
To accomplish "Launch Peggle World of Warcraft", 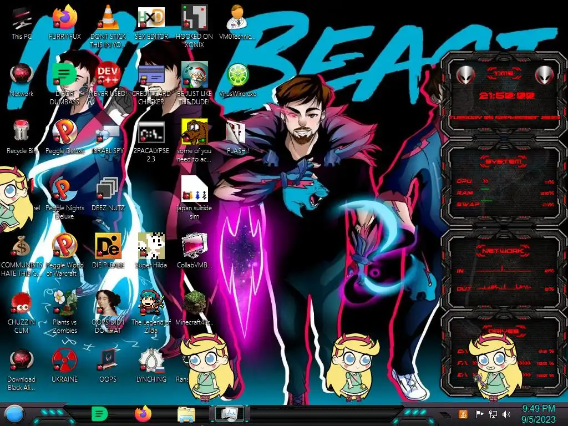I will [64, 255].
